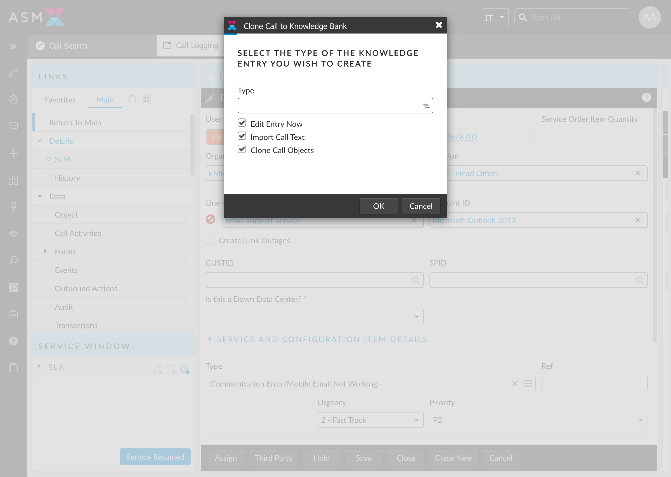Viewport: 671px width, 477px height.
Task: Open the Type dropdown in clone dialog
Action: pyautogui.click(x=335, y=105)
